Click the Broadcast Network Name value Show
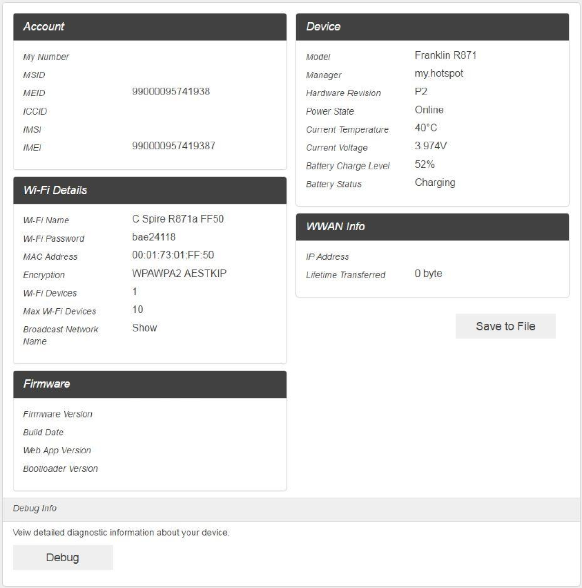The width and height of the screenshot is (582, 588). (144, 328)
